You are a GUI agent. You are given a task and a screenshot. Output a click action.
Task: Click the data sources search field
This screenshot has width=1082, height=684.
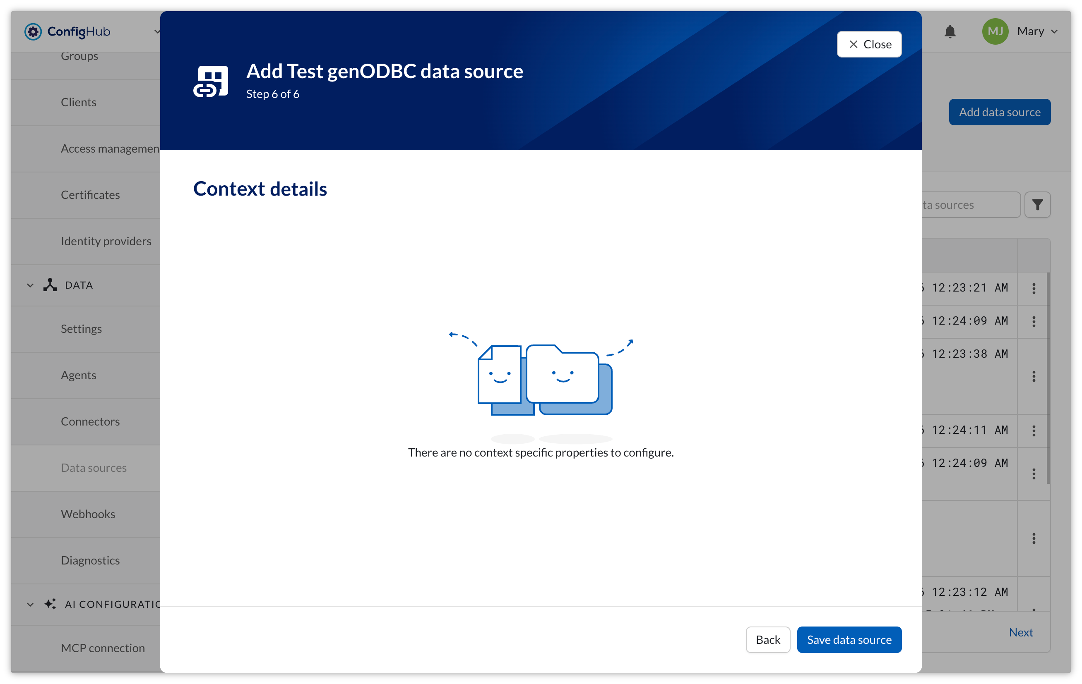pos(971,205)
